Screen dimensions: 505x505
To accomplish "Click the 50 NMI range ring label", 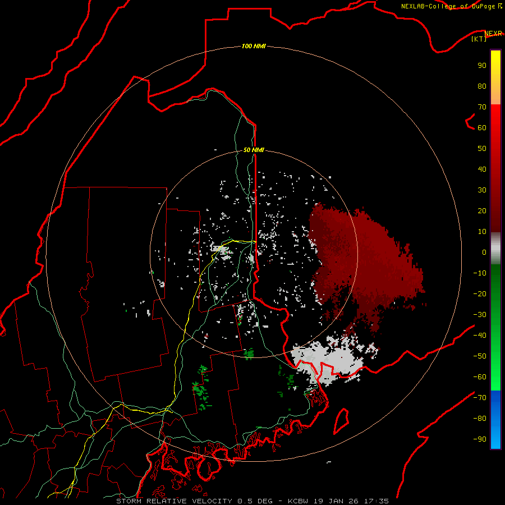I will [x=254, y=150].
